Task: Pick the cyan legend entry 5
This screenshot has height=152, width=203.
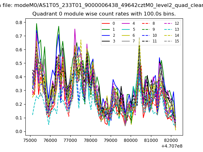Action: pyautogui.click(x=128, y=29)
